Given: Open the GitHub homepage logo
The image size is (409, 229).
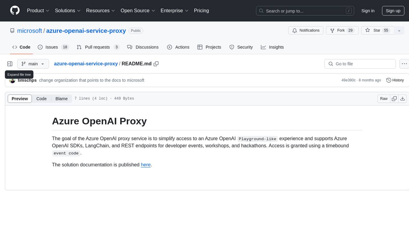Looking at the screenshot, I should click(x=15, y=10).
